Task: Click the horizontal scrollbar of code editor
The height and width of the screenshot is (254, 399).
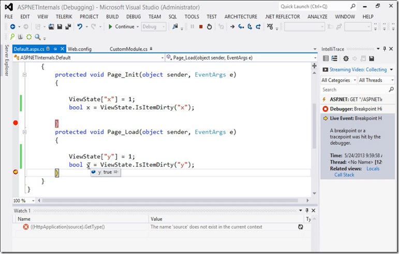Action: (x=170, y=201)
